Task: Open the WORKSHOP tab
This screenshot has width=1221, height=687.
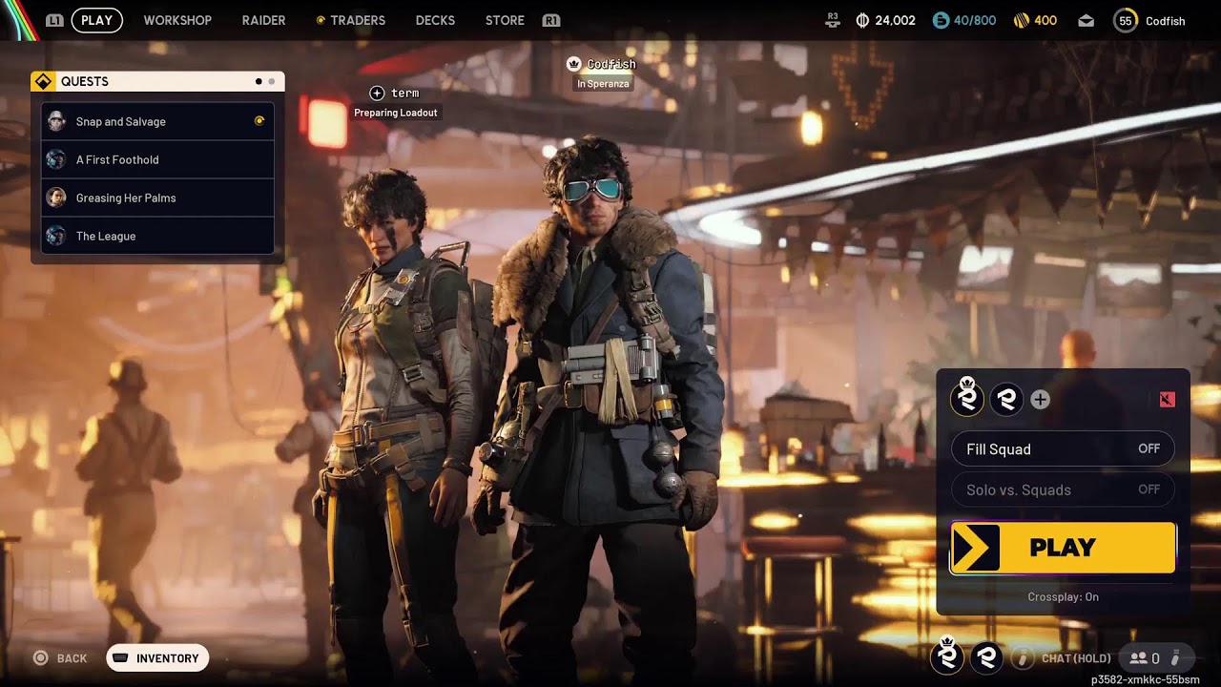Action: point(177,20)
